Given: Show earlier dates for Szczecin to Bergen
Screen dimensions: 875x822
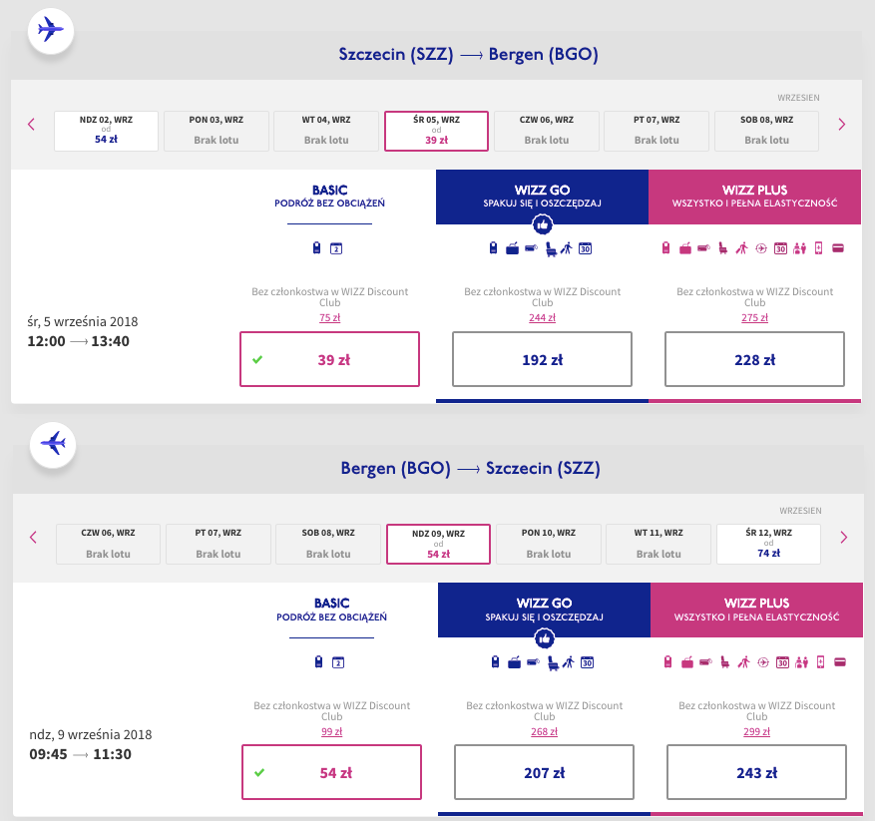Looking at the screenshot, I should pos(31,125).
